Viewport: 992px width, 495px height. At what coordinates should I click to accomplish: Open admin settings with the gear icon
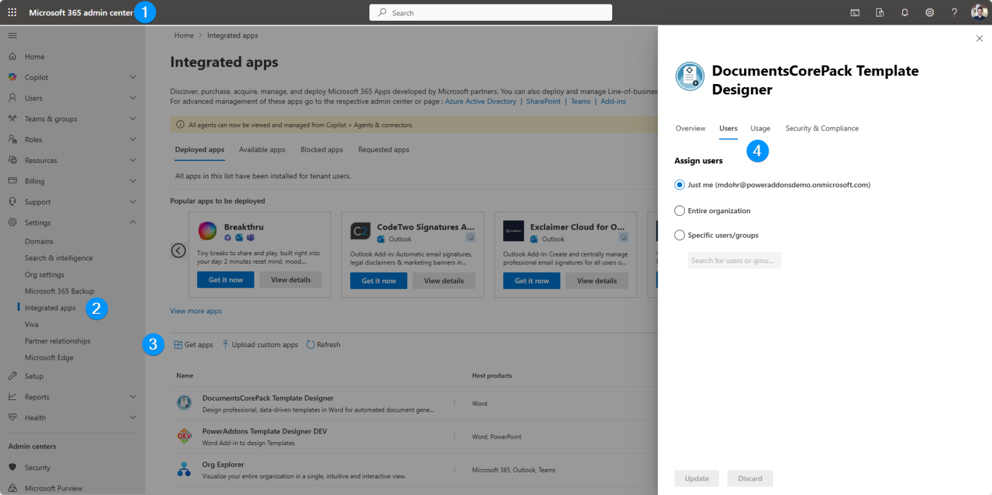pos(929,12)
